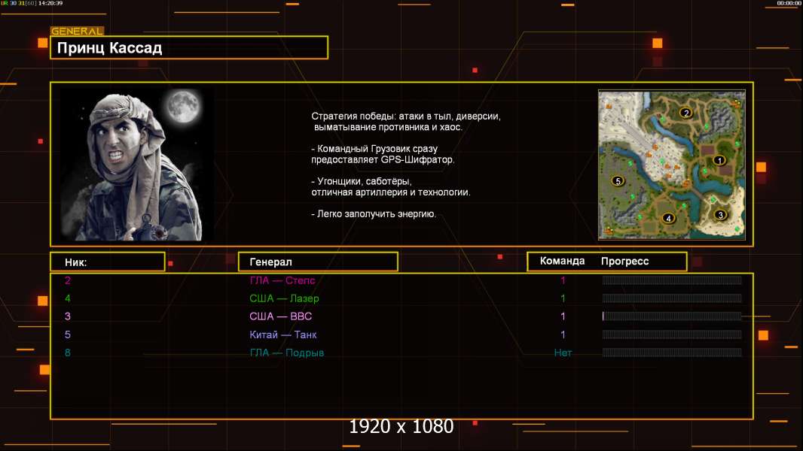
Task: Click the Принц Кассад title box
Action: click(188, 48)
